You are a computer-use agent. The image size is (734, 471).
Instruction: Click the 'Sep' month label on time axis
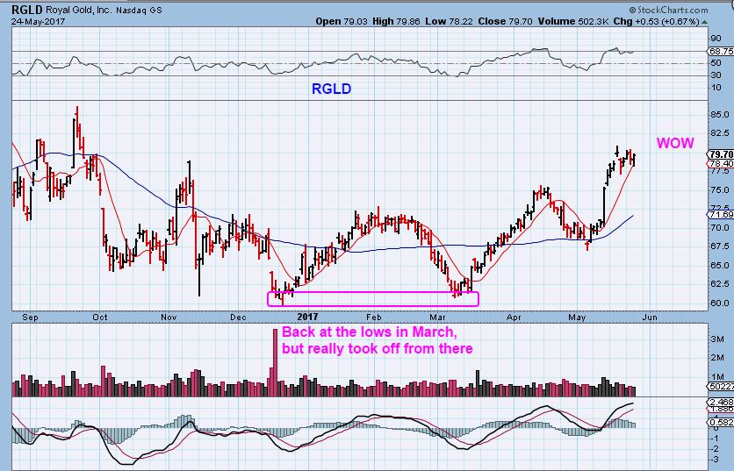click(30, 318)
